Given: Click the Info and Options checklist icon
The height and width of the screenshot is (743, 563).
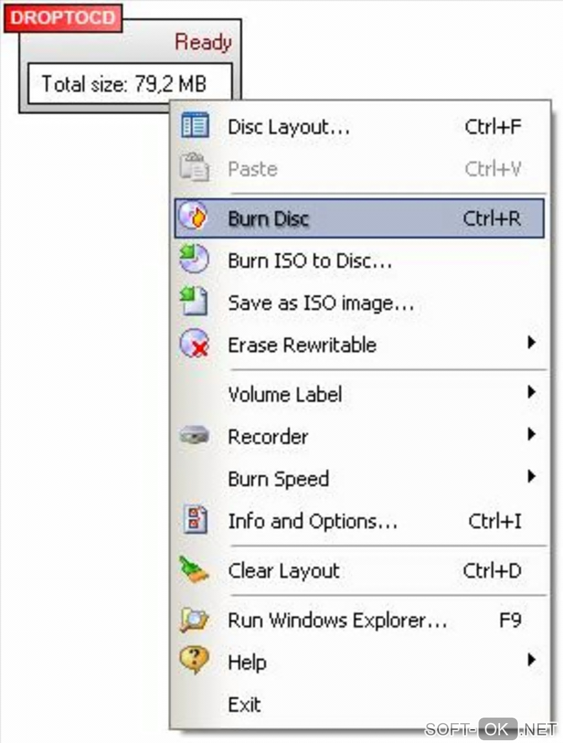Looking at the screenshot, I should tap(195, 519).
